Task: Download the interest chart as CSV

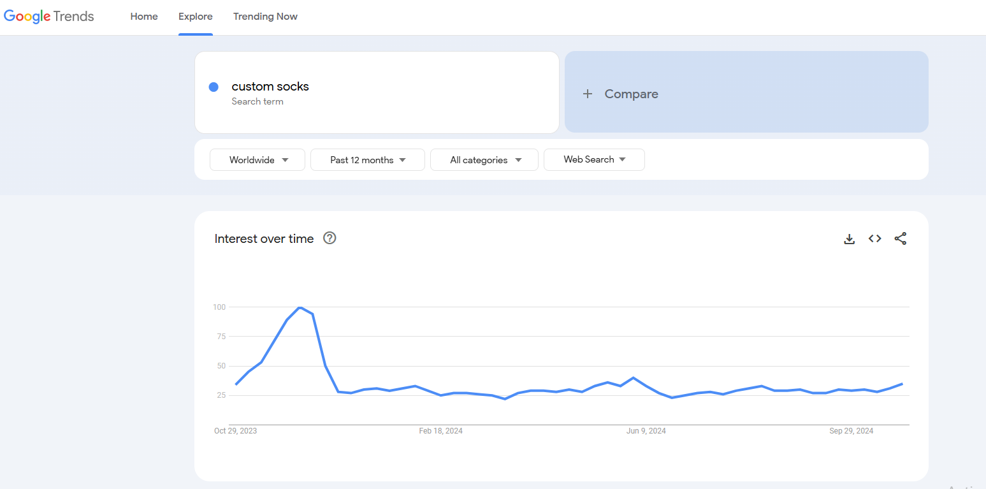Action: pyautogui.click(x=849, y=238)
